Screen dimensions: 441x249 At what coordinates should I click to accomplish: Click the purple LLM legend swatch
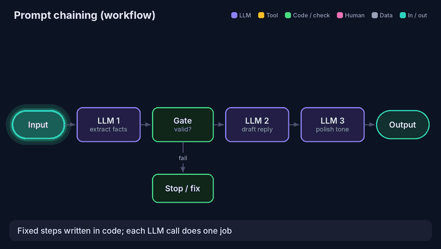point(234,15)
